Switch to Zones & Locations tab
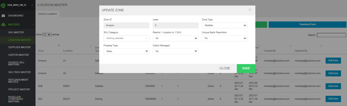 coord(48,14)
